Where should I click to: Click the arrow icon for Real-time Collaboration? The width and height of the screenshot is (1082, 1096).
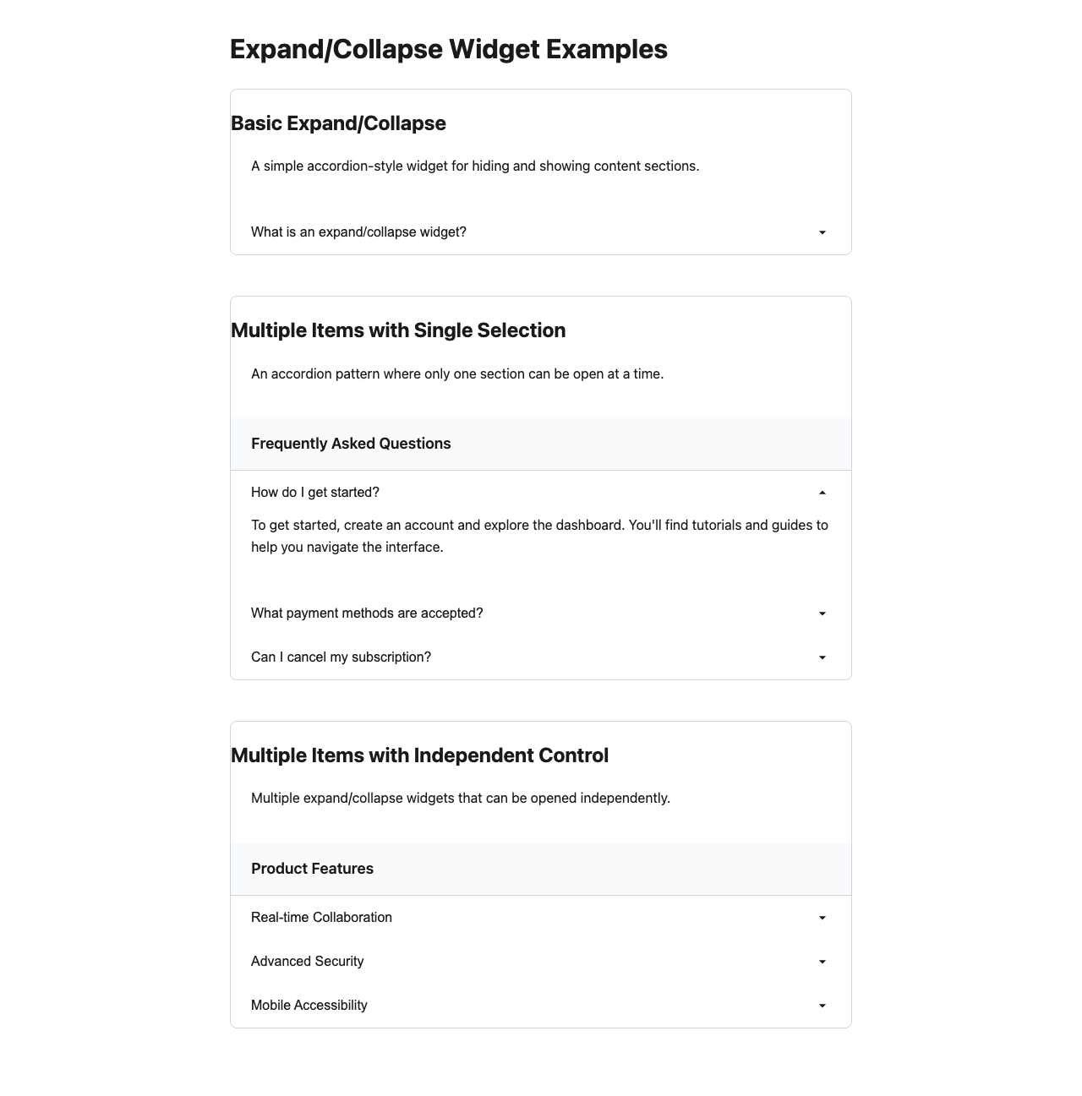(x=822, y=918)
